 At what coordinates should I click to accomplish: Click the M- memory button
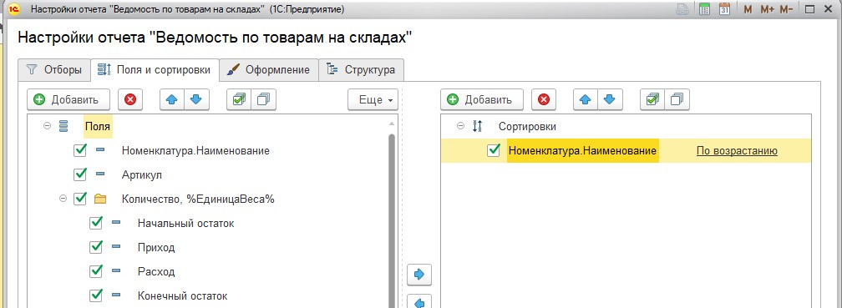(786, 10)
